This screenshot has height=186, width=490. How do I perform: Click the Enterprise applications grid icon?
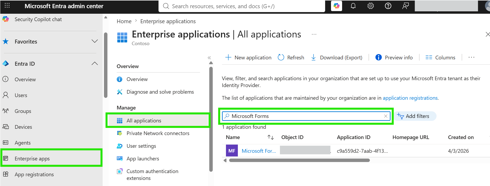click(x=122, y=37)
